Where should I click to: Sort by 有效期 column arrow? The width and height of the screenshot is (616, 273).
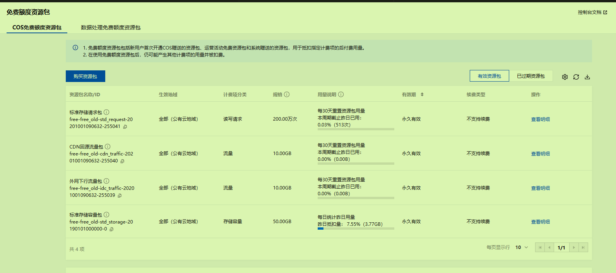(x=422, y=94)
